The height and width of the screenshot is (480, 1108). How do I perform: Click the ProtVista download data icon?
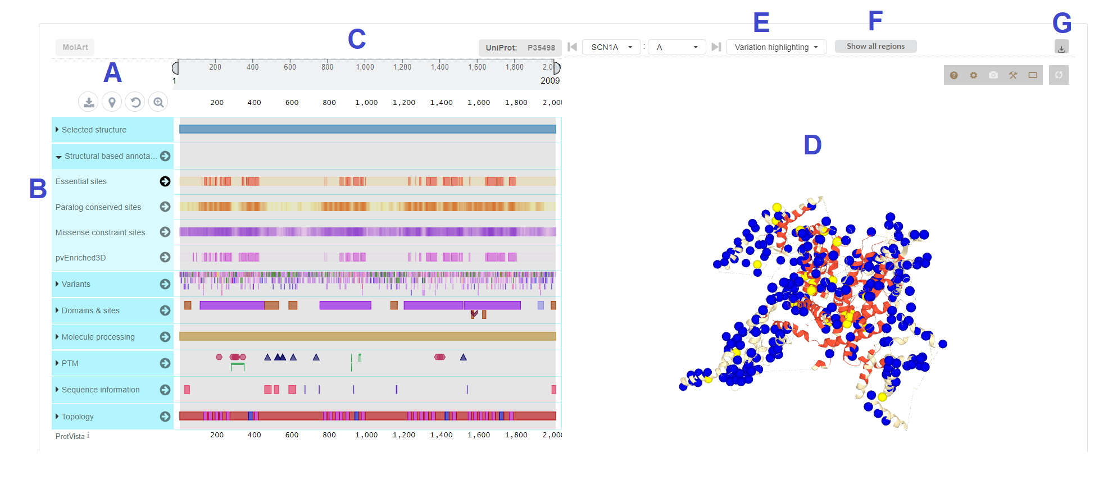coord(88,102)
